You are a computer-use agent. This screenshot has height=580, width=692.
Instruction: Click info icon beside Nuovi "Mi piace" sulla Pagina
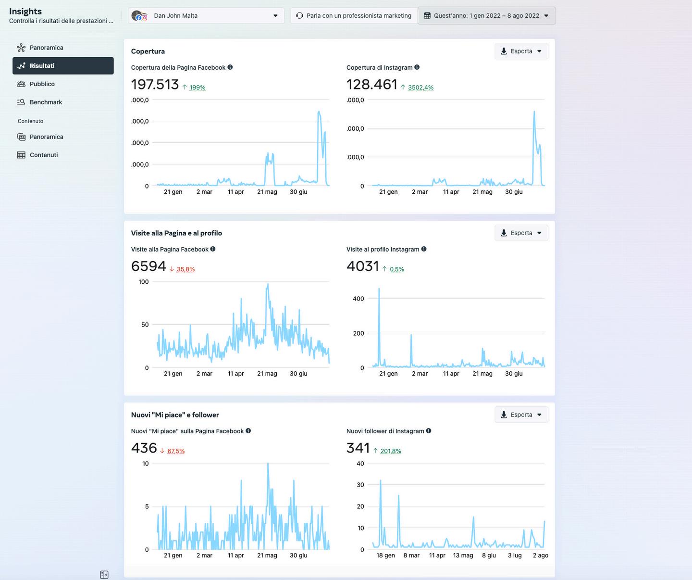[248, 431]
